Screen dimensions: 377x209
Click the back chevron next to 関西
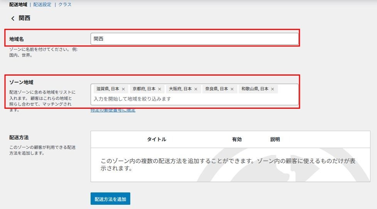[13, 19]
